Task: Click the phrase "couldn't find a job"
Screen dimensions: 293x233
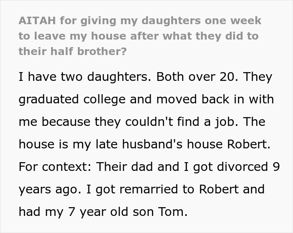Action: pyautogui.click(x=180, y=122)
